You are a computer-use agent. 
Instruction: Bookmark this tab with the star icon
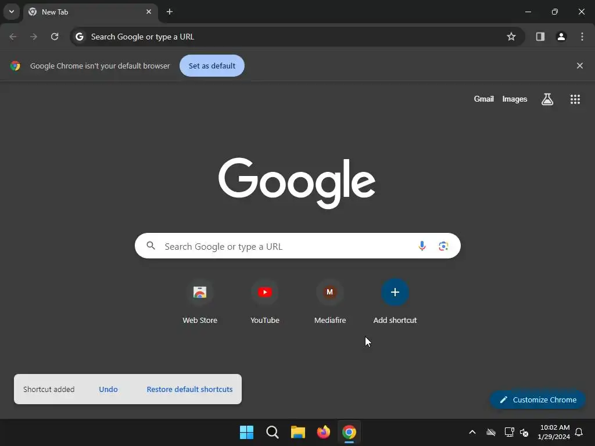(511, 37)
